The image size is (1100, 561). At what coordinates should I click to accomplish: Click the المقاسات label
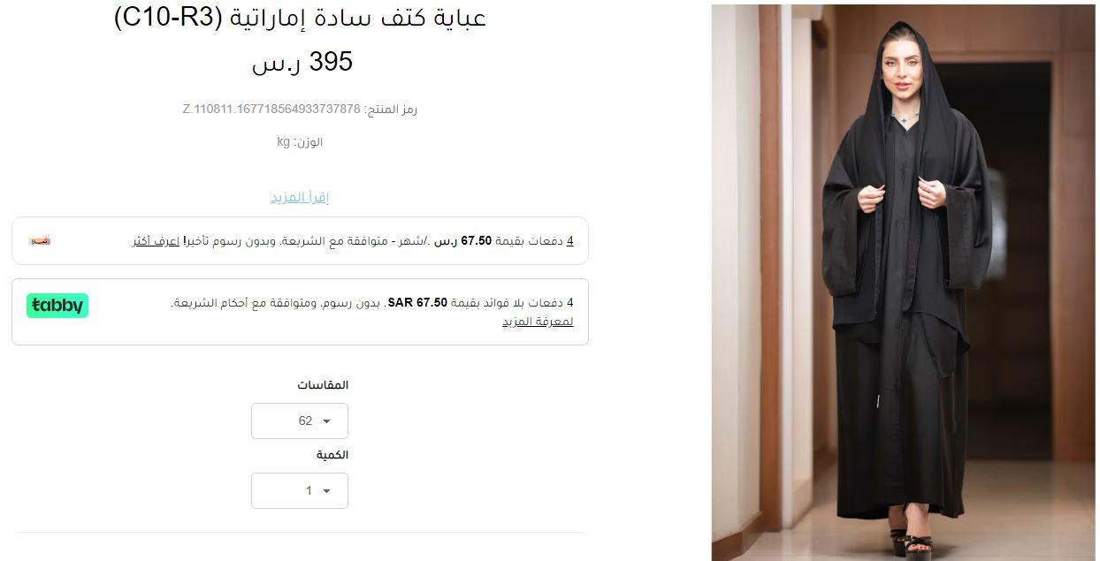323,385
